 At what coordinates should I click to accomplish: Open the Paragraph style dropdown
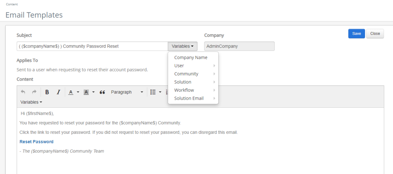pyautogui.click(x=127, y=92)
